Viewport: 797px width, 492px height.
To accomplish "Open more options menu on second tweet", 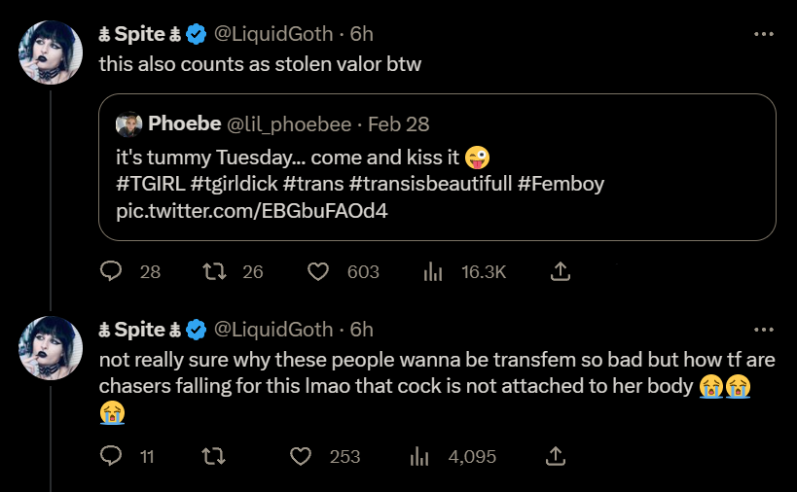I will tap(764, 330).
